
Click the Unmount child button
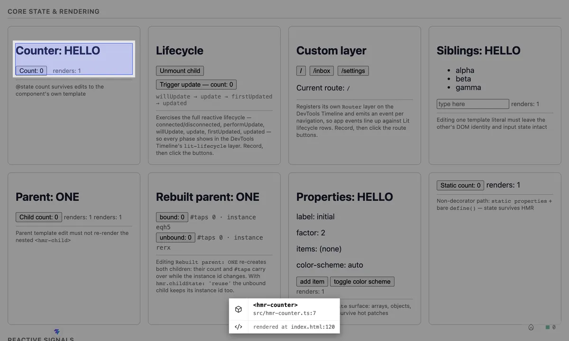(180, 71)
